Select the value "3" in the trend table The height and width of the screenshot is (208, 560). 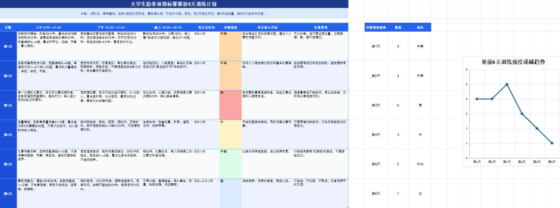pos(398,134)
